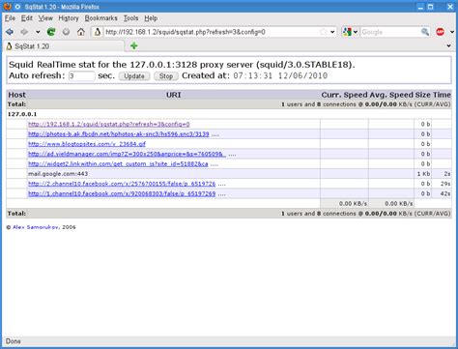The height and width of the screenshot is (349, 458).
Task: Click the Created at timestamp 07:13:31
Action: click(x=280, y=76)
